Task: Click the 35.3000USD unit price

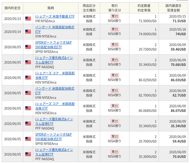Action: (x=148, y=157)
